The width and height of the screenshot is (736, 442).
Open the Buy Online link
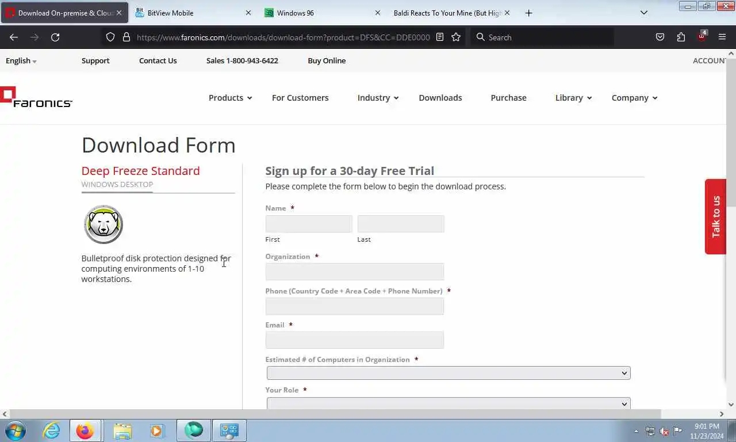(x=327, y=60)
